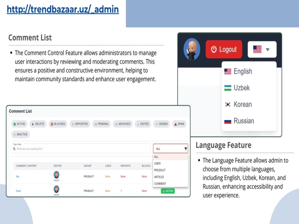Open the trendbazaar.uz/_admin link
Screen dimensions: 299x224
tap(63, 9)
